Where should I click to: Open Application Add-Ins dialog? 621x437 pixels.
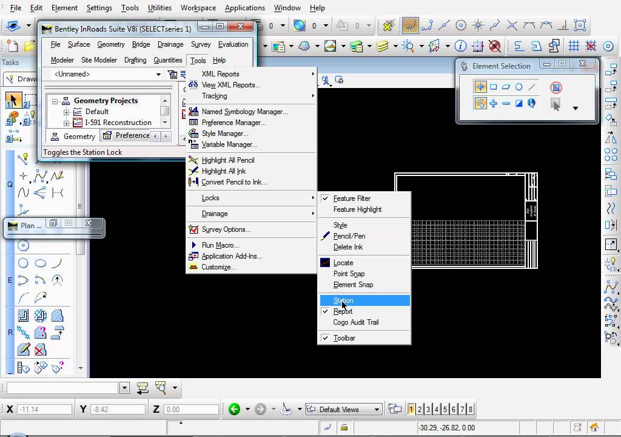coord(252,256)
